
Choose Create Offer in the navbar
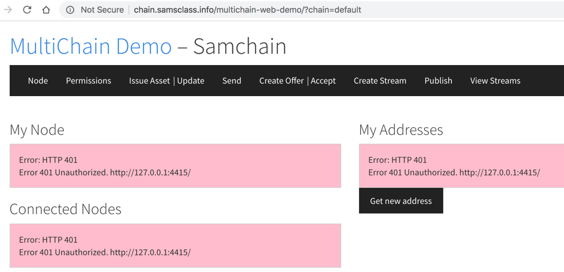(x=281, y=81)
